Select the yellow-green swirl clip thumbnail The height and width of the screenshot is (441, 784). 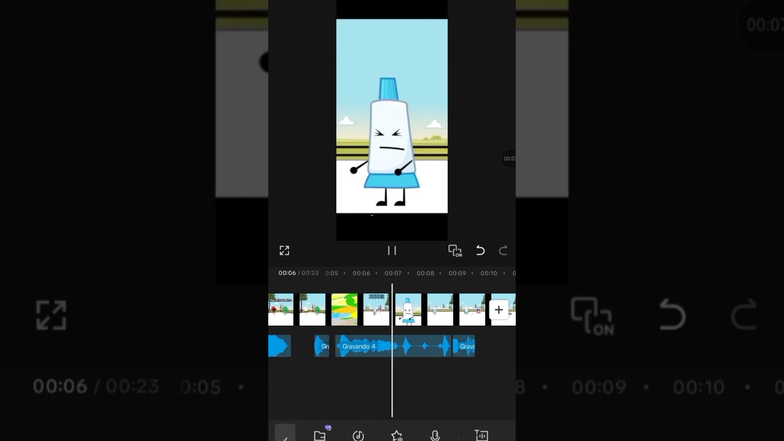coord(344,310)
